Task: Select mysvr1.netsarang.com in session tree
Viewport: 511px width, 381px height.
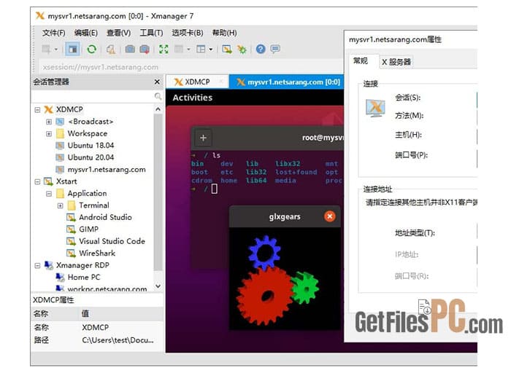Action: (107, 170)
